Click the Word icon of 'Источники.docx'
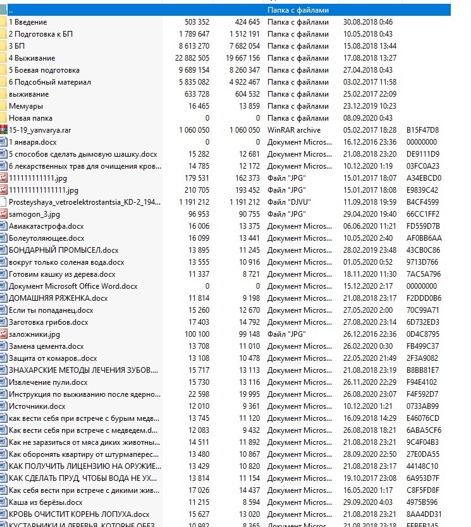 point(3,406)
